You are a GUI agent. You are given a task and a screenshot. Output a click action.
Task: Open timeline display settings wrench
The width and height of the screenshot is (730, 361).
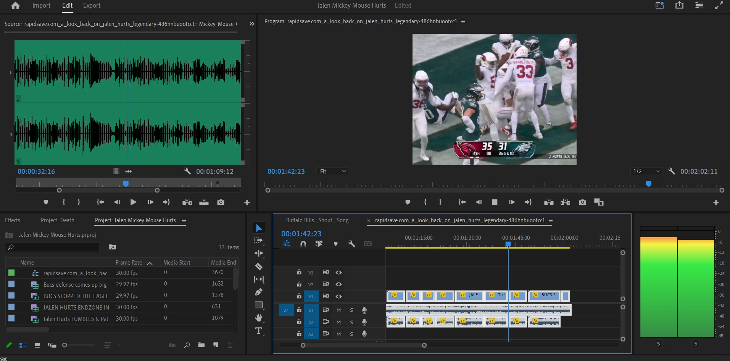tap(351, 244)
